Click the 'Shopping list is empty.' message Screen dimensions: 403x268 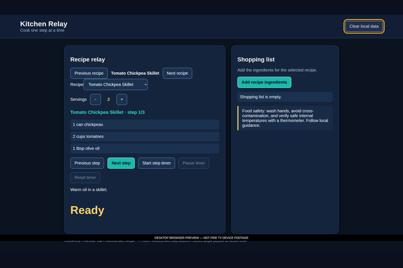285,97
